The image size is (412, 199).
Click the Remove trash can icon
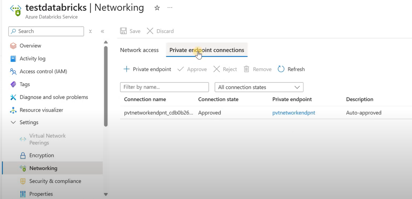click(x=246, y=69)
